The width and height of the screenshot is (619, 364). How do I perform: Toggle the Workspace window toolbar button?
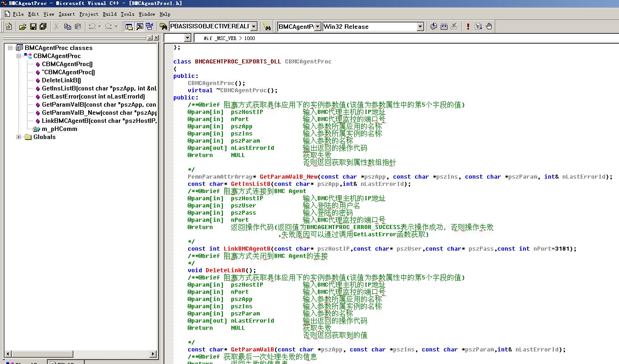129,27
